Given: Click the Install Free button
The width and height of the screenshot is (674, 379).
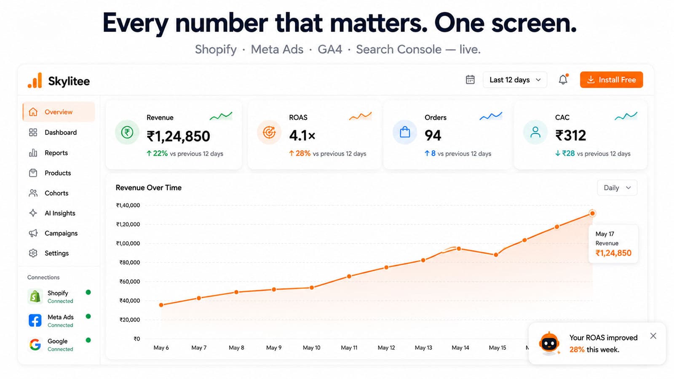Looking at the screenshot, I should click(611, 80).
